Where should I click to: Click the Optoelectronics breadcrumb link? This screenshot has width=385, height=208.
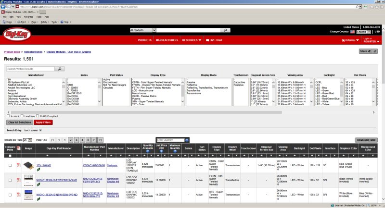(33, 51)
